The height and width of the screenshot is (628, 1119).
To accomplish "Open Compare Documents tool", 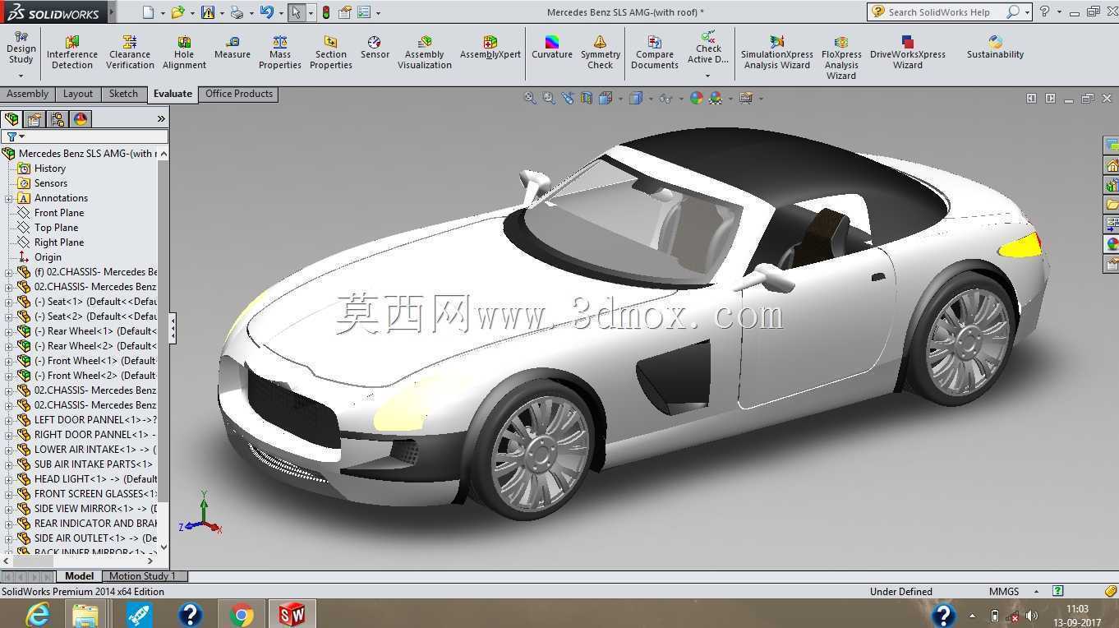I will 655,53.
